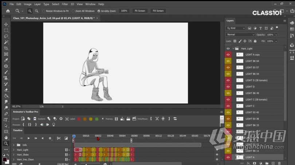Hide the LIGHT D layer
This screenshot has width=295, height=165.
(228, 87)
